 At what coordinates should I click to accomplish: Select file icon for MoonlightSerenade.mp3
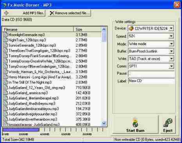(5, 35)
